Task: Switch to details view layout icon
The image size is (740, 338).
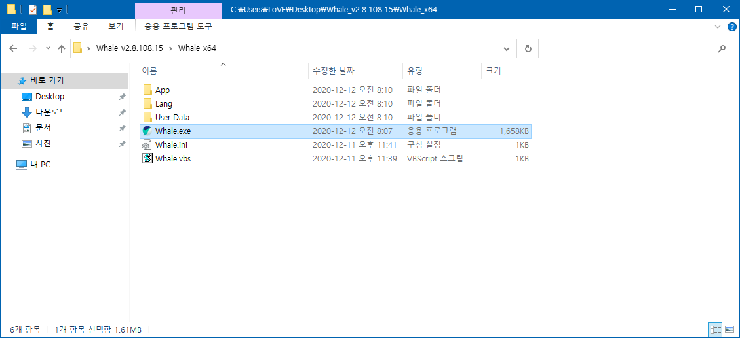Action: point(716,329)
